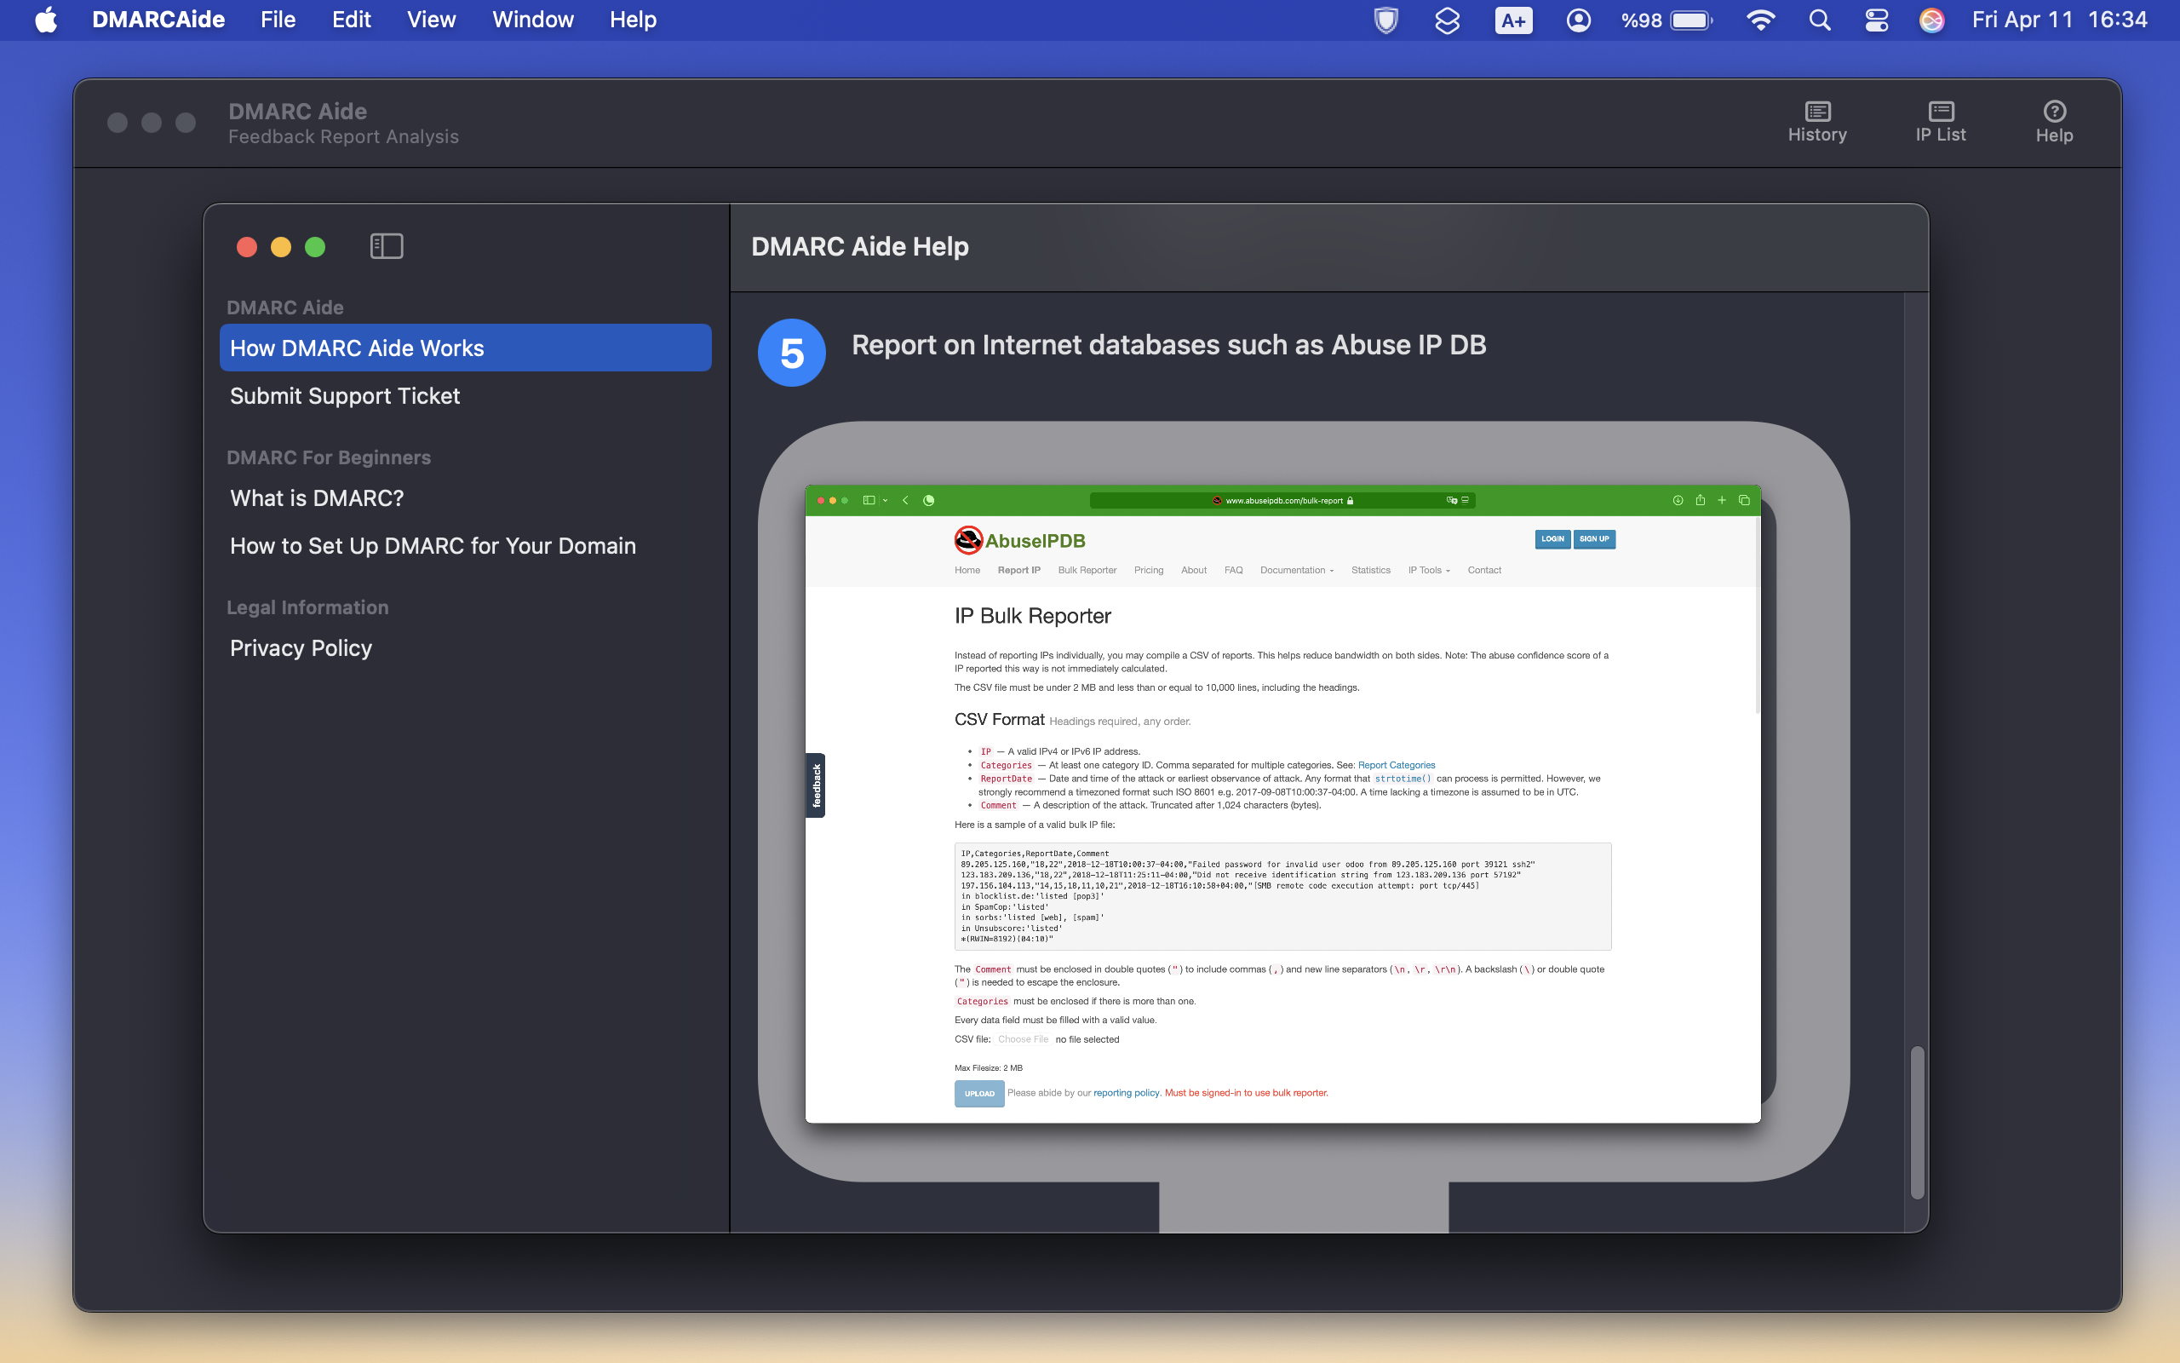
Task: Click the DMARC Aide Help title
Action: click(859, 246)
